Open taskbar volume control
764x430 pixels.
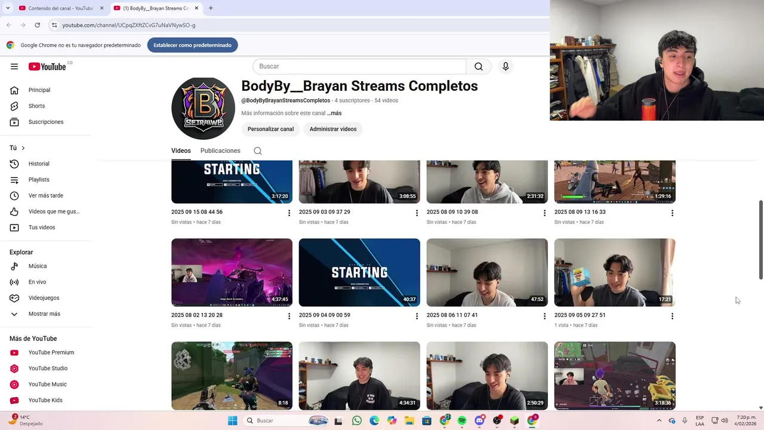click(x=723, y=420)
